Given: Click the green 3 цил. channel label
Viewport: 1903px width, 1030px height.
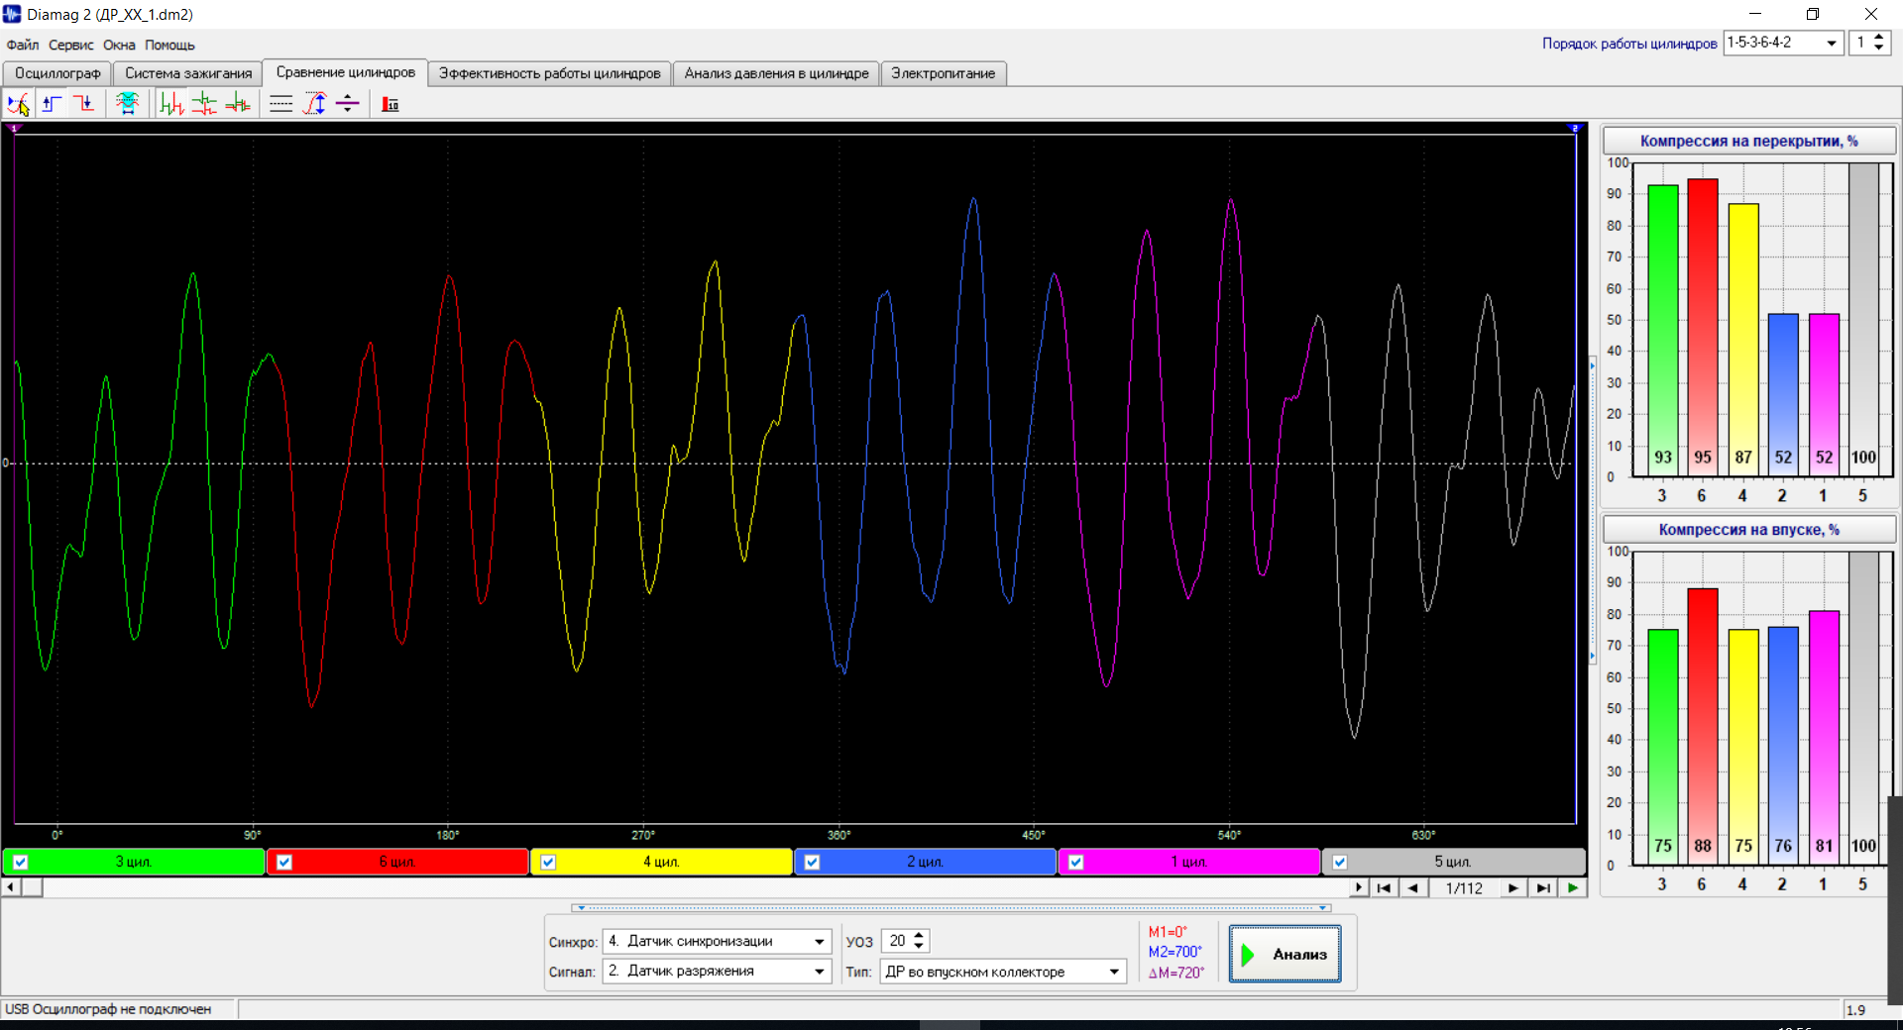Looking at the screenshot, I should point(134,862).
